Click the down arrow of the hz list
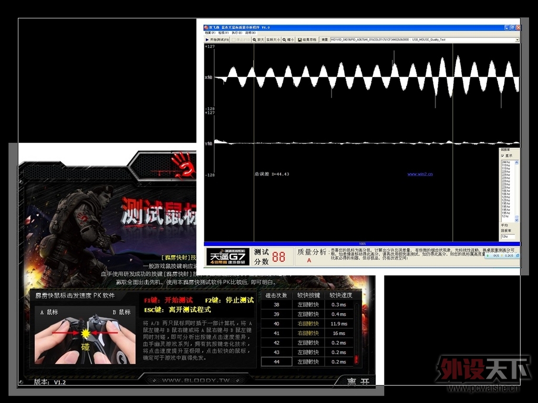Screen dimensions: 538x403 (x=516, y=220)
